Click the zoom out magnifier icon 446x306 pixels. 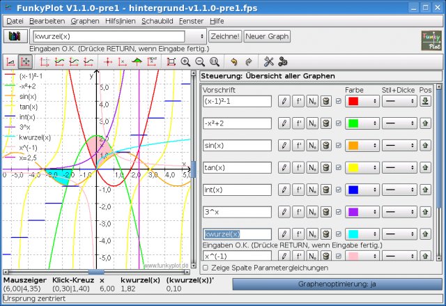(x=200, y=62)
